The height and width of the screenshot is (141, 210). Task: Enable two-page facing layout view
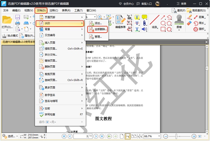pyautogui.click(x=134, y=136)
